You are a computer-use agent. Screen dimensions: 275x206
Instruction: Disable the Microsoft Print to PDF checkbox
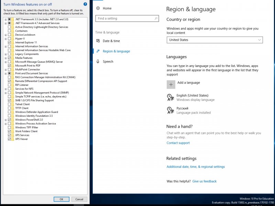[x=9, y=66]
